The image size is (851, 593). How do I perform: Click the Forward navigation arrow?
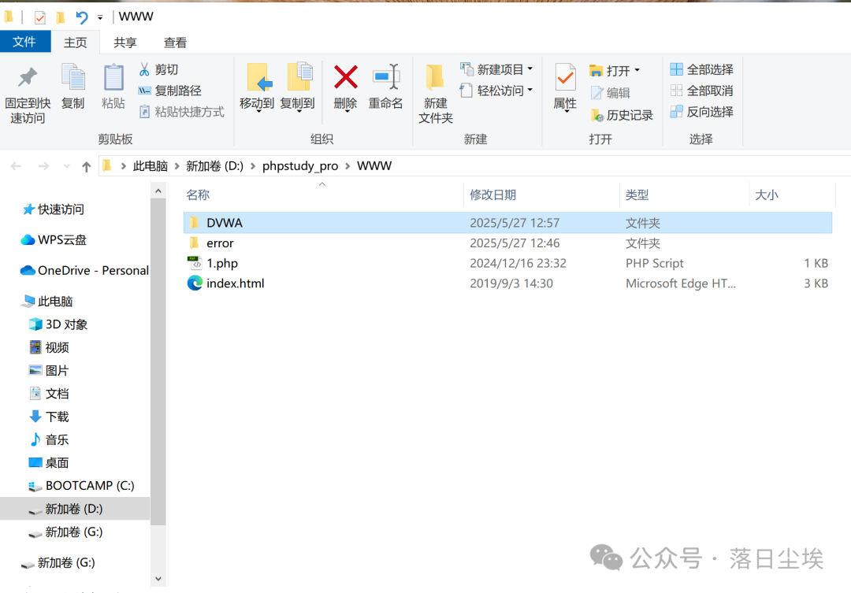click(43, 166)
